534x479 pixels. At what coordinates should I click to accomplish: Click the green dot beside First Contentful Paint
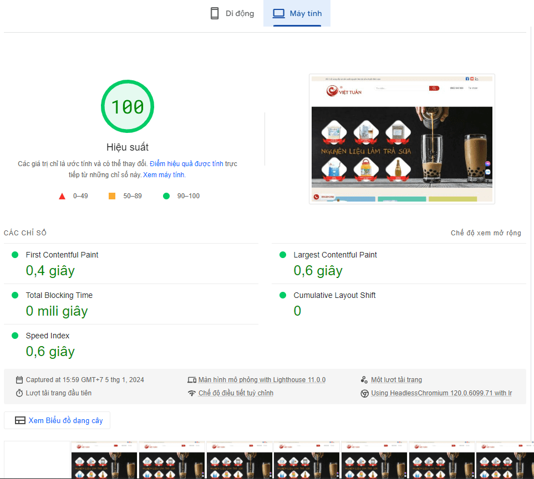(x=15, y=255)
